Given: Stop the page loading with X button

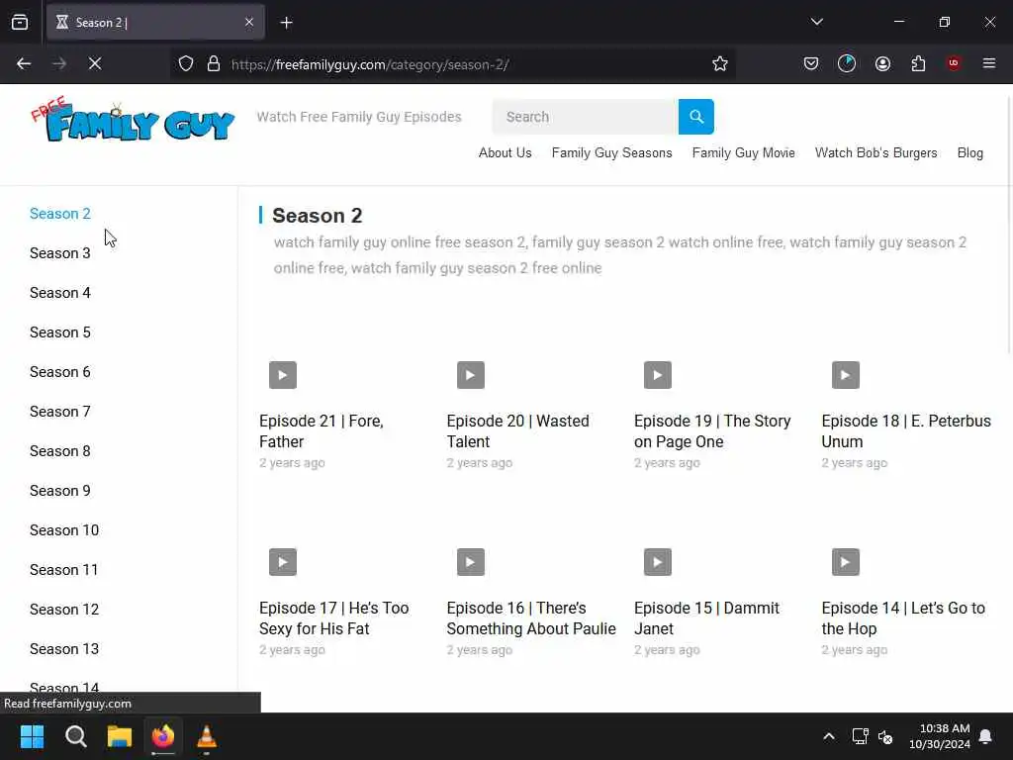Looking at the screenshot, I should (95, 63).
